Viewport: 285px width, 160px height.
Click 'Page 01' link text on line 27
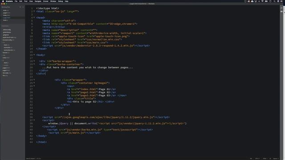coord(104,89)
